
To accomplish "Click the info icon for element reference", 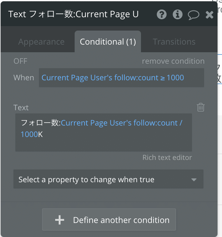I will pos(178,15).
